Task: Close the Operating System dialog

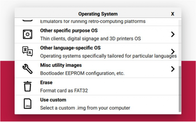Action: (173, 14)
